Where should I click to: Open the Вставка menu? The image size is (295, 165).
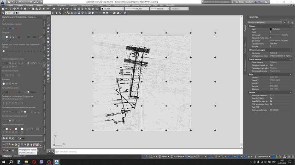pos(29,5)
